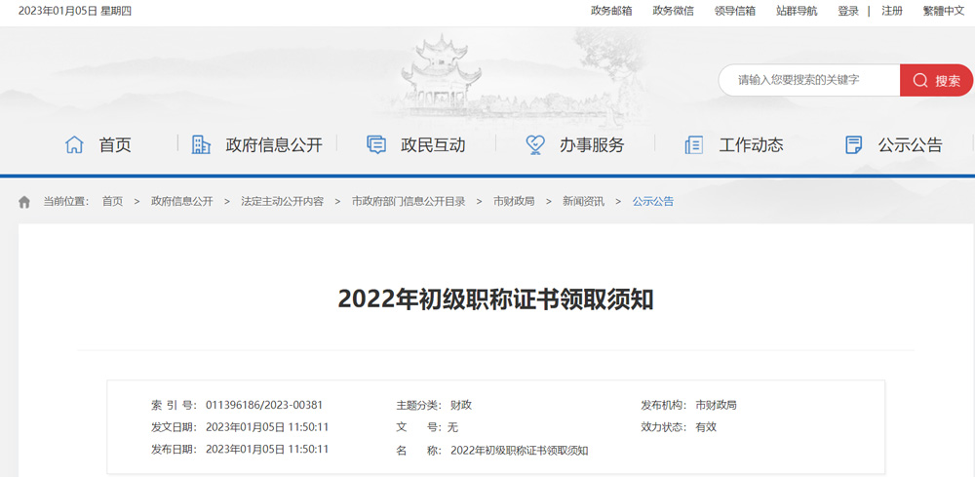Click the chat icon for 政民互动
The height and width of the screenshot is (477, 975).
tap(376, 145)
